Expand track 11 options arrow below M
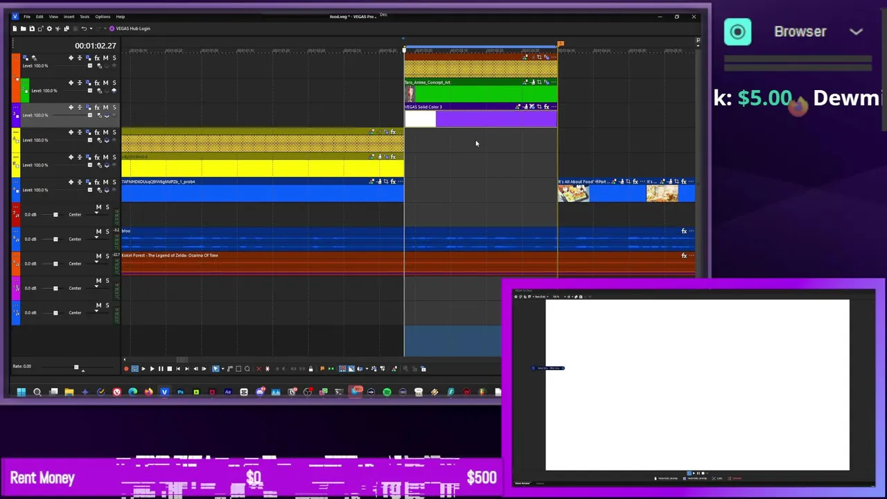Screen dimensions: 887x499 click(x=96, y=312)
